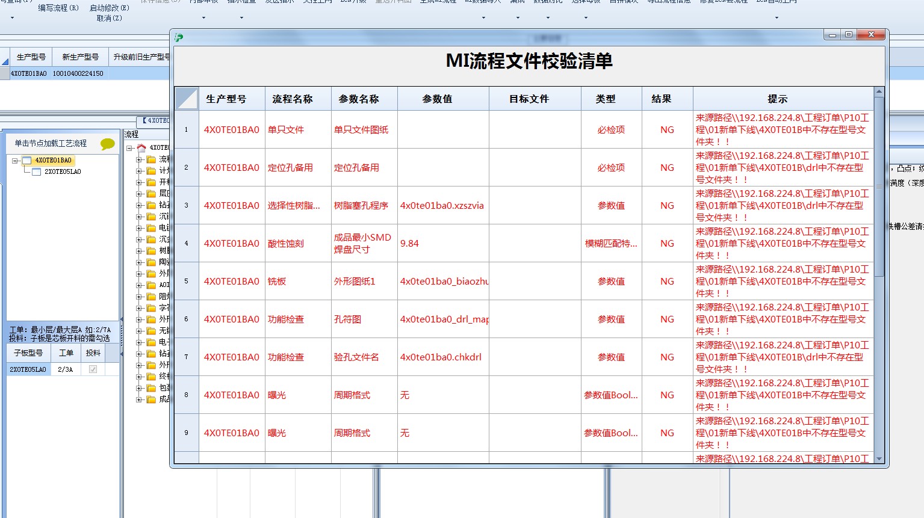Select the folder icon labeled 计

(x=151, y=171)
